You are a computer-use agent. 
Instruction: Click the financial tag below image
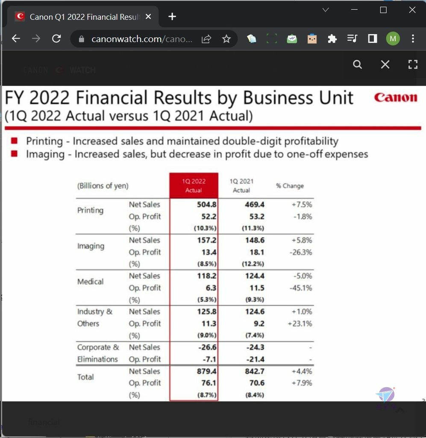[x=44, y=422]
